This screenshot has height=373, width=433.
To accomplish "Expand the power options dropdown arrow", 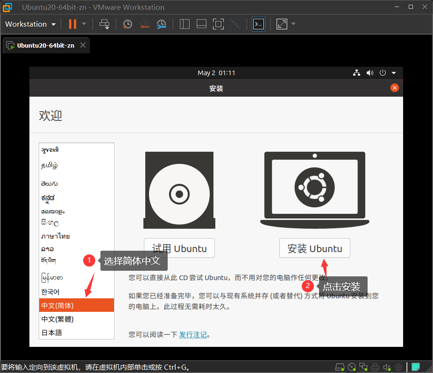I will (x=84, y=24).
